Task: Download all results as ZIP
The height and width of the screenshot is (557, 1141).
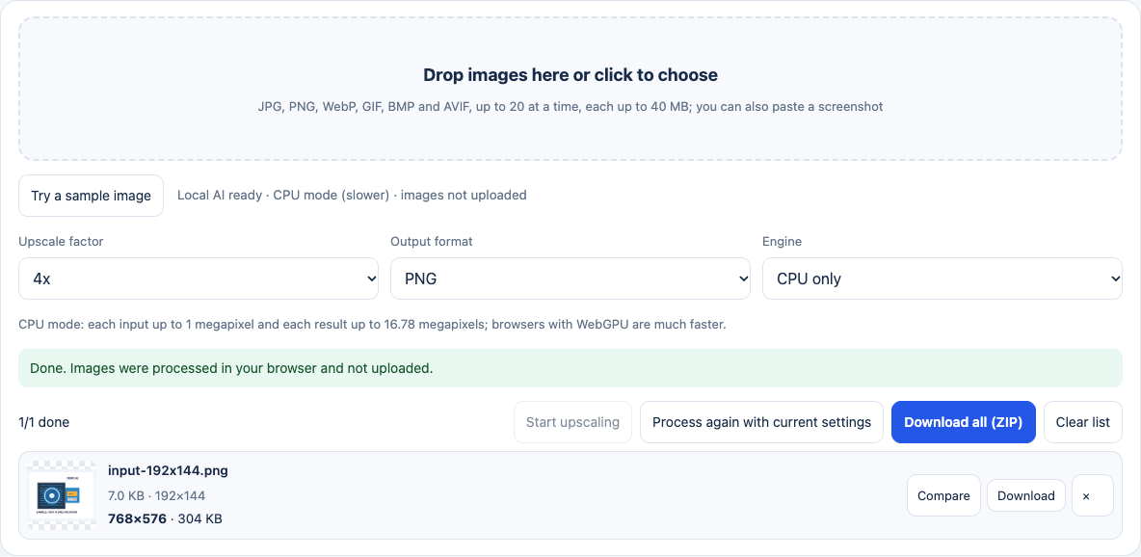Action: click(x=964, y=422)
